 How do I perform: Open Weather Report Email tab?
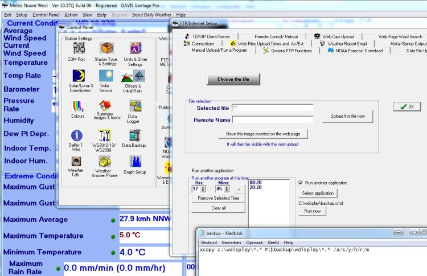click(343, 44)
